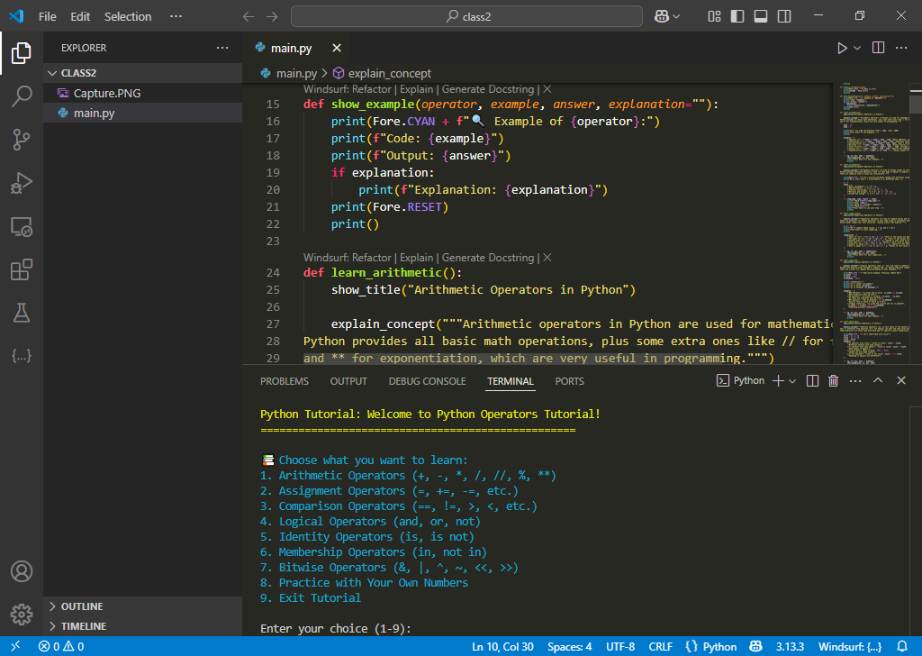This screenshot has height=656, width=922.
Task: Create a new terminal with plus
Action: [778, 380]
